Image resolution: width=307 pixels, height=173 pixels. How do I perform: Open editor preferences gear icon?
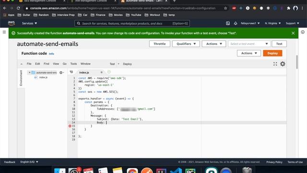pos(283,64)
